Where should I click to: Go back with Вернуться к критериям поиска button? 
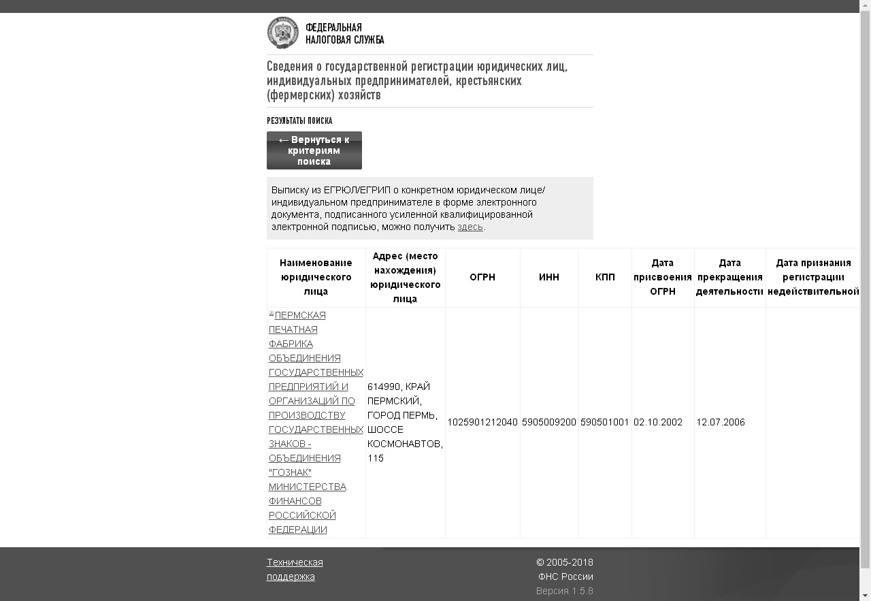coord(314,150)
